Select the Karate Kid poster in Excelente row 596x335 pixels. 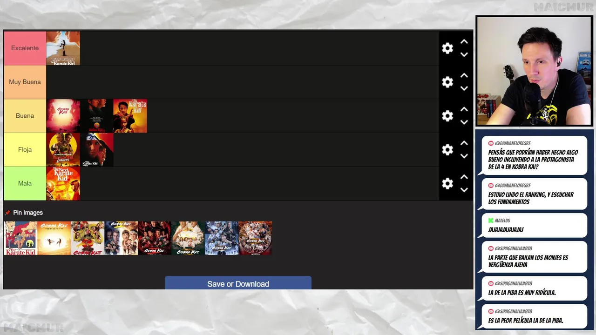click(x=63, y=48)
